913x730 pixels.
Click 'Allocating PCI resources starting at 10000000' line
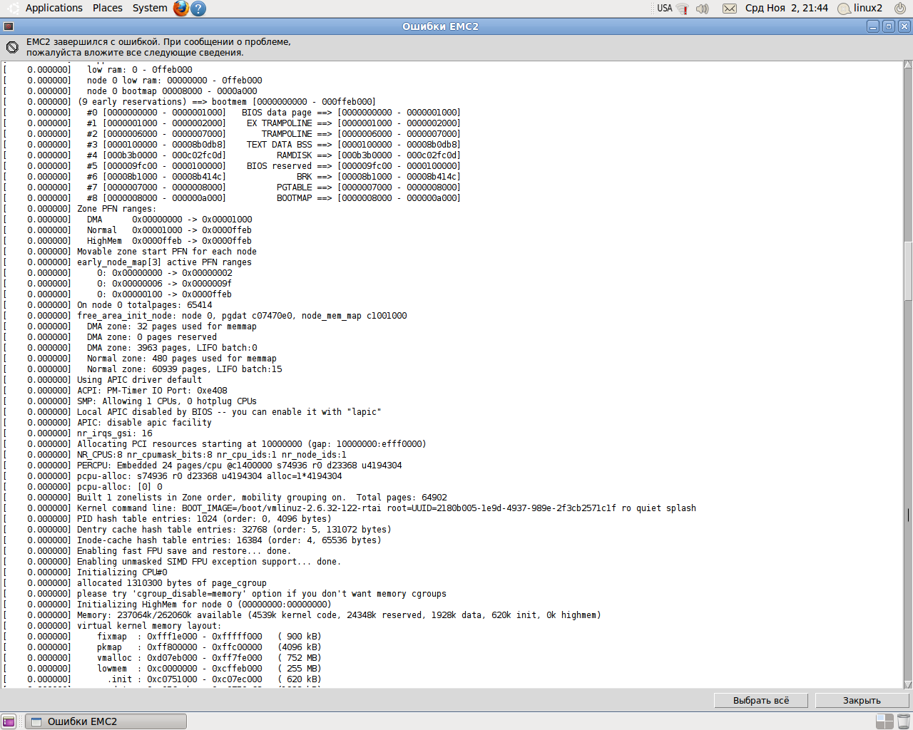252,444
